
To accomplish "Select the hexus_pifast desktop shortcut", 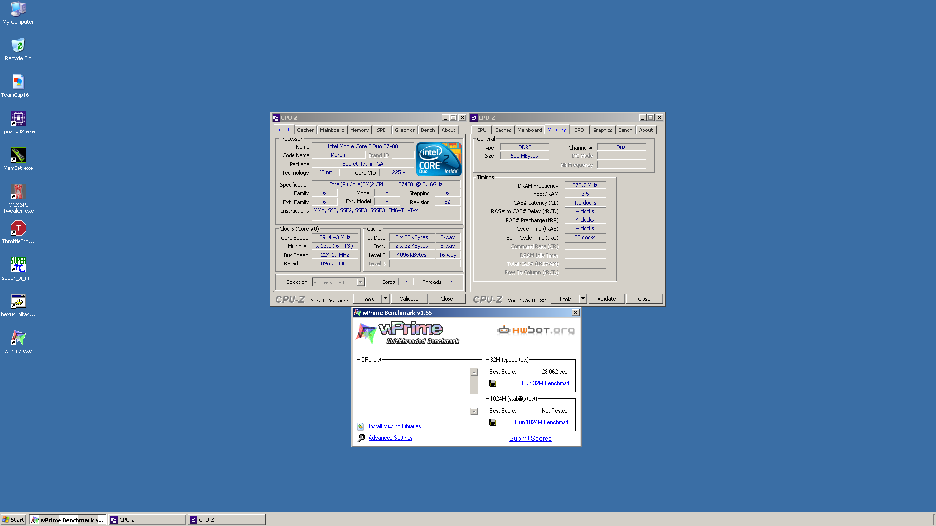I will [18, 305].
